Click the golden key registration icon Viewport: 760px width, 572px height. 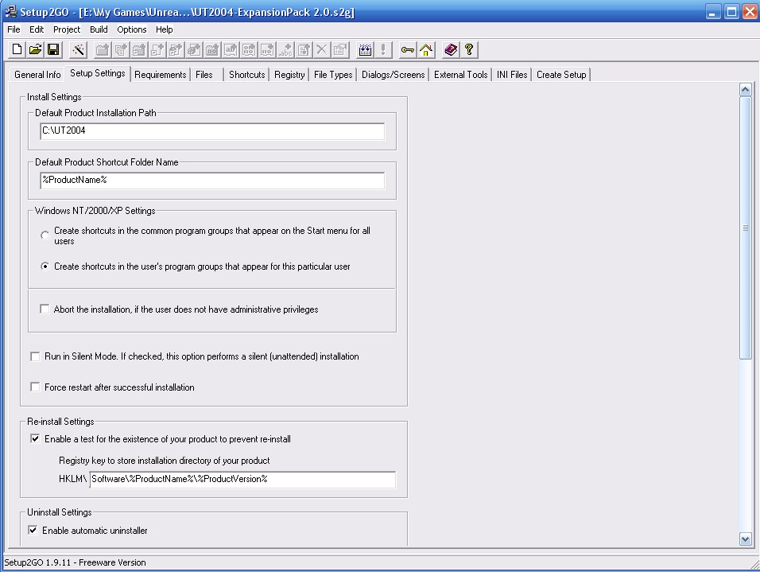(x=408, y=49)
